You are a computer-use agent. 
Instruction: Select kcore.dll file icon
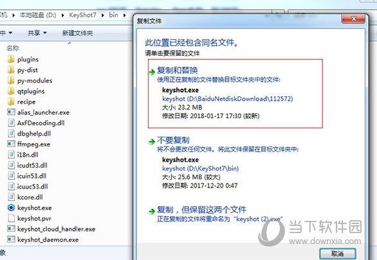click(x=11, y=197)
